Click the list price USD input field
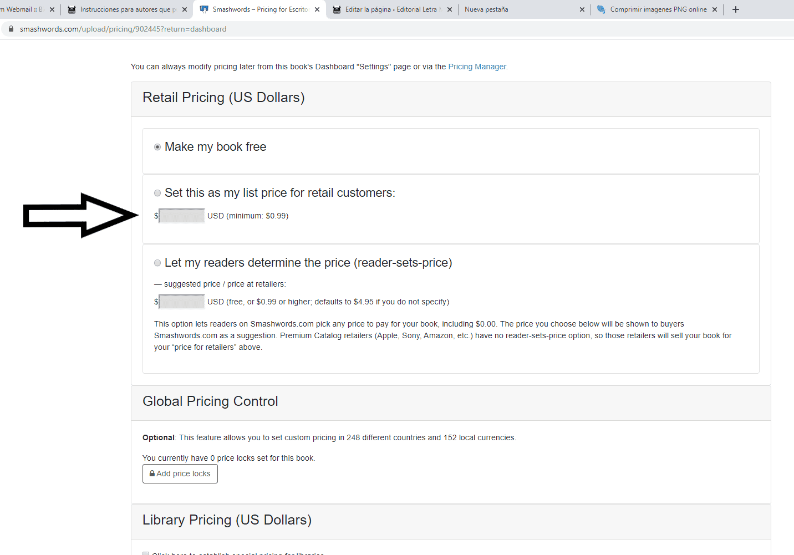 pos(182,216)
